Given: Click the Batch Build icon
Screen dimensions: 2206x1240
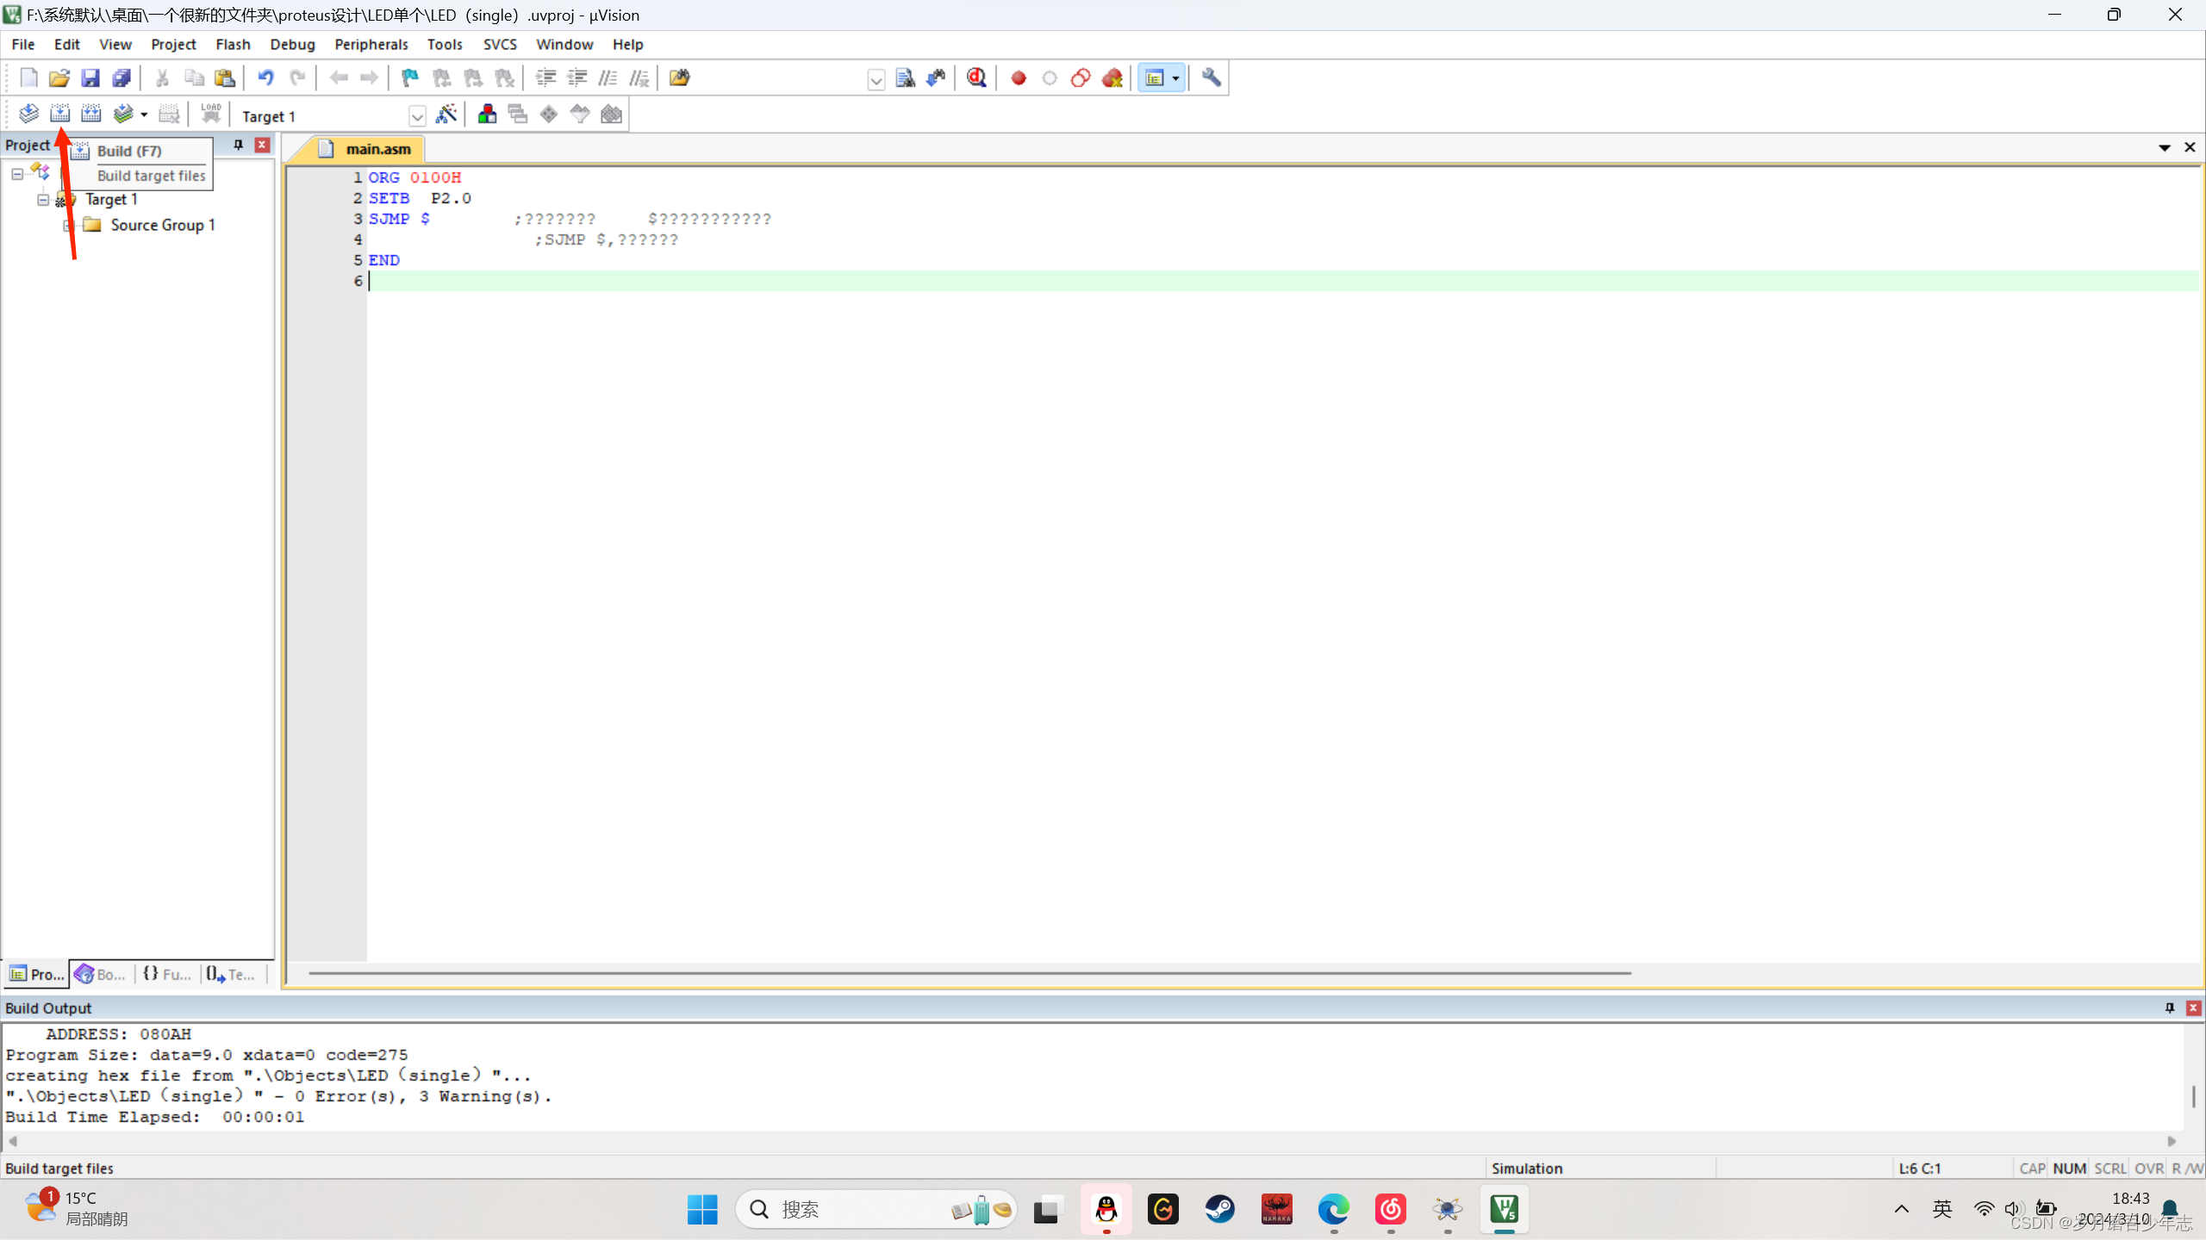Looking at the screenshot, I should point(123,114).
